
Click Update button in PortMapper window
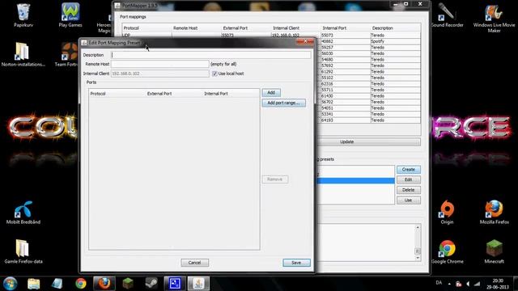tap(347, 142)
